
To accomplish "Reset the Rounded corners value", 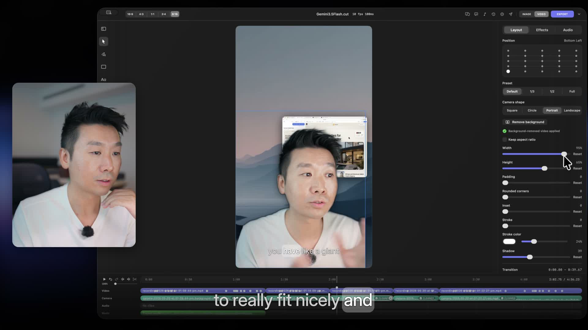I will click(577, 197).
